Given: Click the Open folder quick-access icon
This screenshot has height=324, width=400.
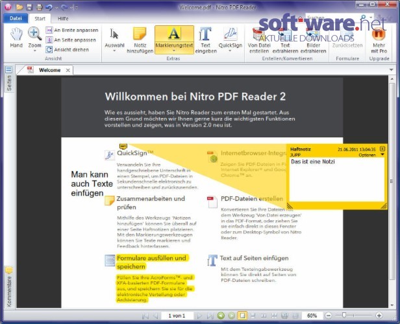Looking at the screenshot, I should [19, 7].
